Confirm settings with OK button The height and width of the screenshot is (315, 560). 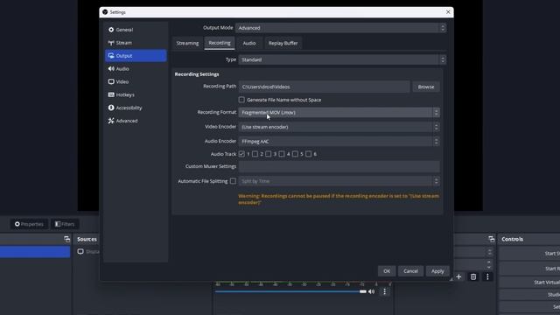tap(387, 271)
